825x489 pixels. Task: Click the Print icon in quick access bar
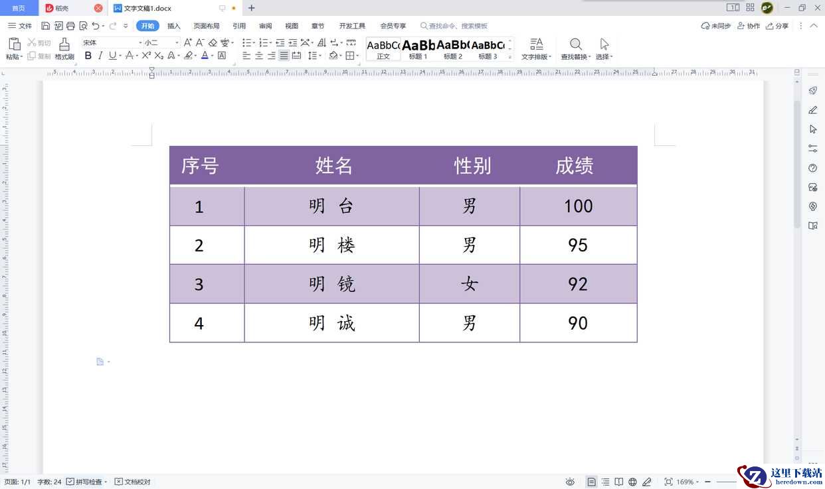click(70, 26)
